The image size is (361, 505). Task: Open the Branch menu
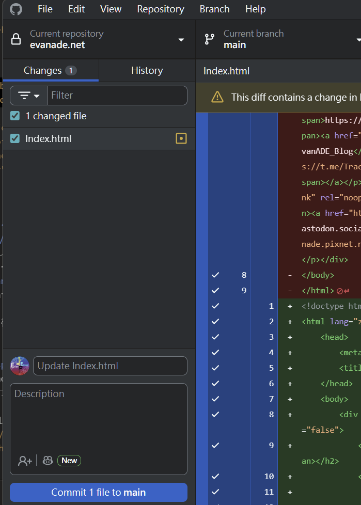point(214,9)
